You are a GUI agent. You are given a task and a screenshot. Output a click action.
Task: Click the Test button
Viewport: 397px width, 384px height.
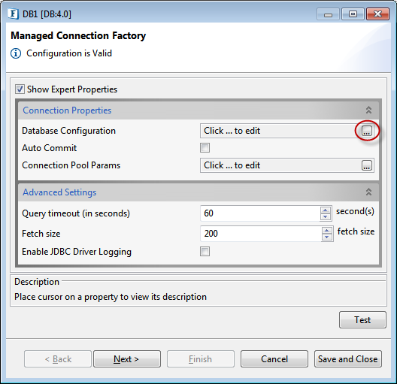pyautogui.click(x=362, y=319)
